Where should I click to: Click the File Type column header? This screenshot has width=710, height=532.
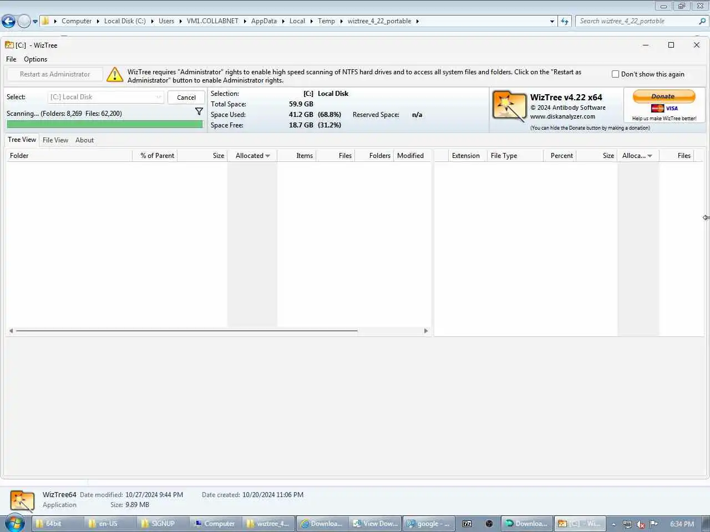coord(515,156)
